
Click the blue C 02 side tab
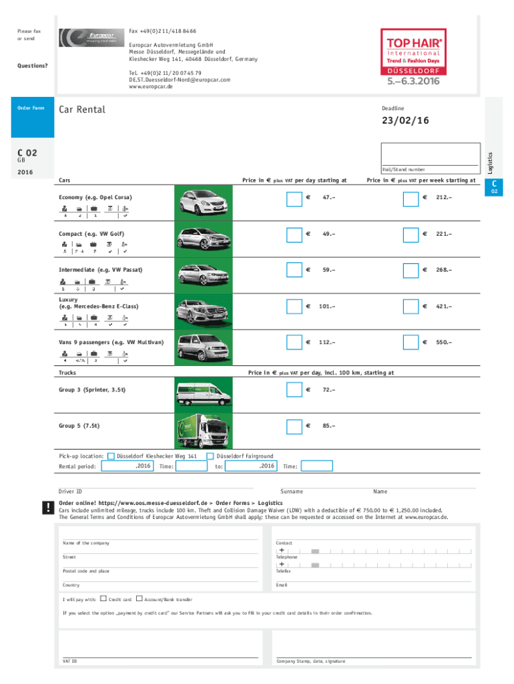pyautogui.click(x=495, y=187)
